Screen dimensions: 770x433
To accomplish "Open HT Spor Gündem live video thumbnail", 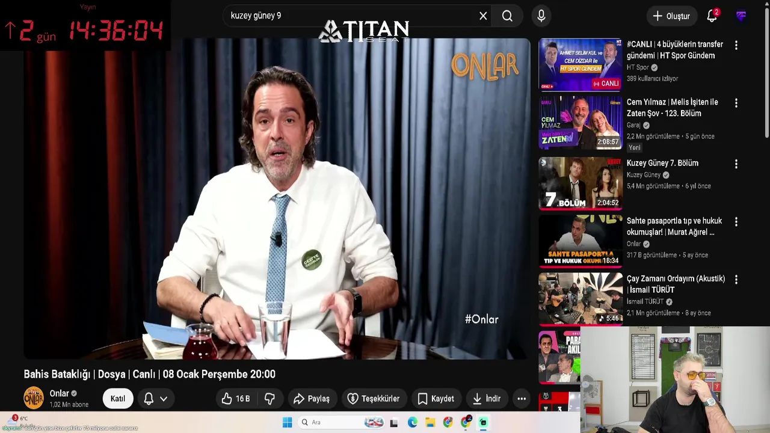I will click(580, 65).
